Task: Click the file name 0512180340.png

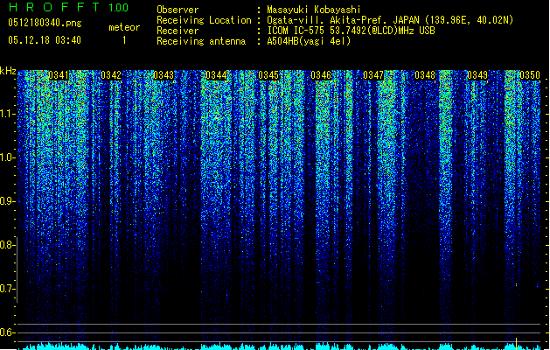Action: [45, 23]
